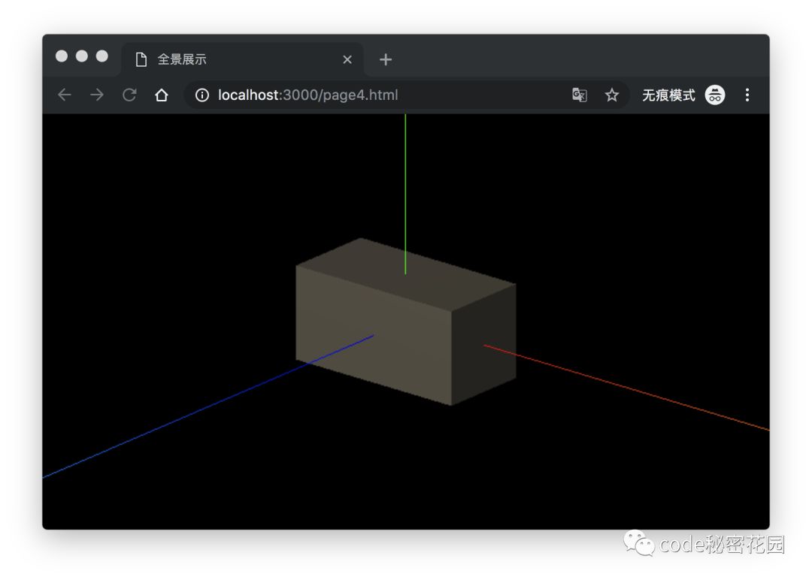Screen dimensions: 812x580
Task: View site information icon beside localhost
Action: (202, 95)
